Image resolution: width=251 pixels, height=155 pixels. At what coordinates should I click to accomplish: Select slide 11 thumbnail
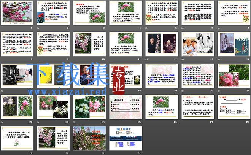pos(125,44)
